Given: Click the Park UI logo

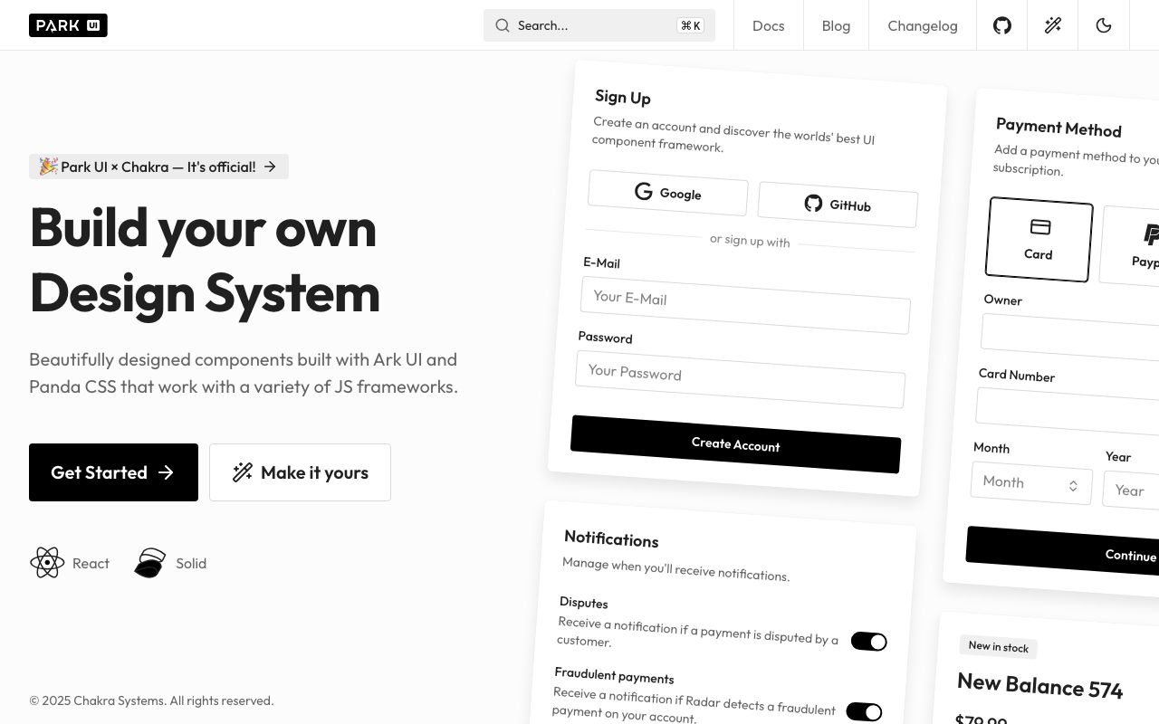Looking at the screenshot, I should (x=68, y=25).
